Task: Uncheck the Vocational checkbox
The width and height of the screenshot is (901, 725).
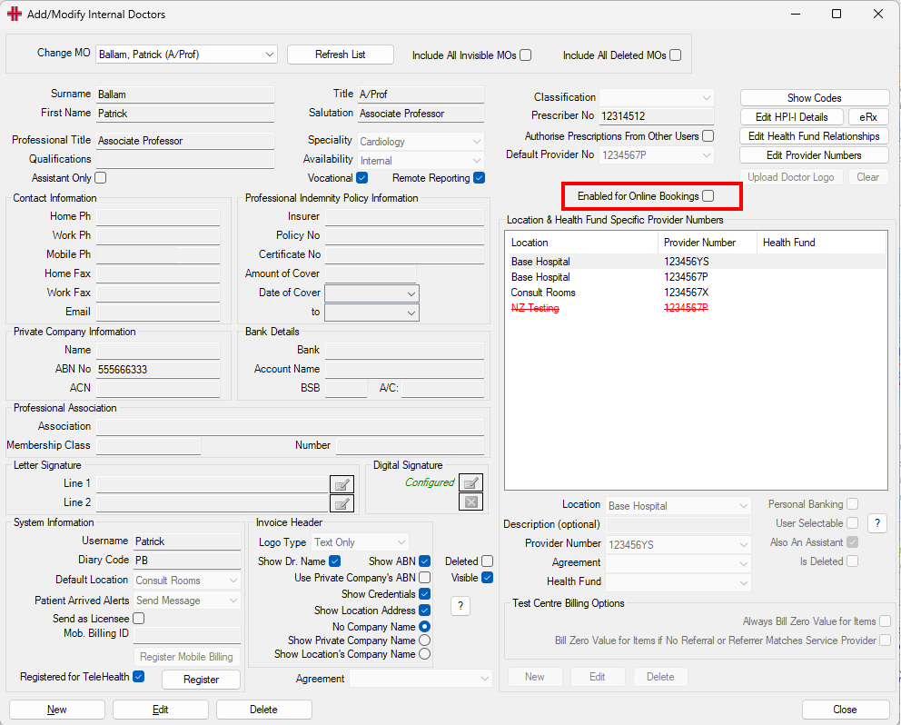Action: click(x=362, y=178)
